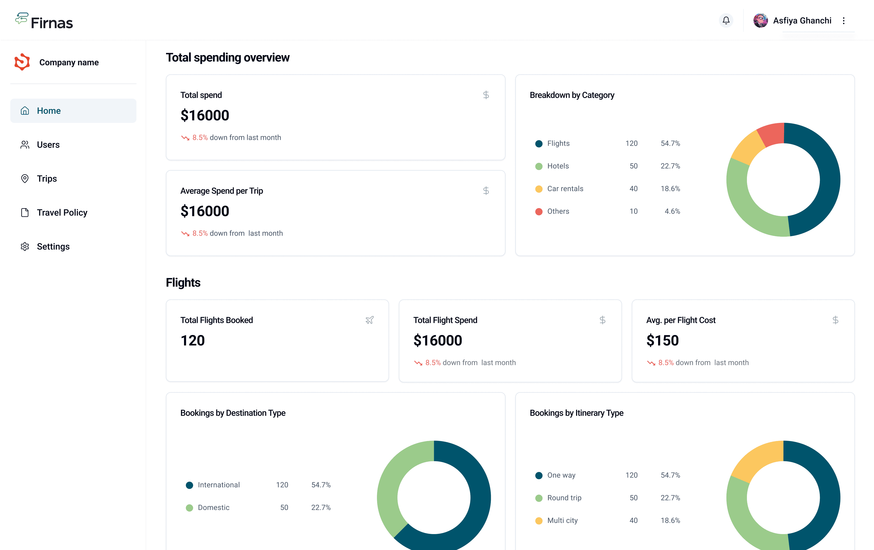The image size is (874, 550).
Task: Click the Asfiya Ghanchi username
Action: click(x=802, y=21)
